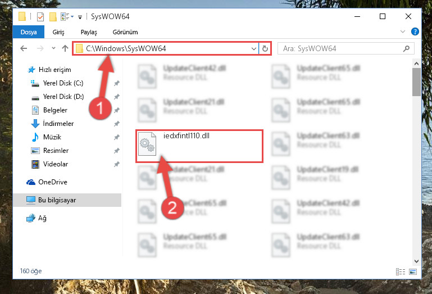Click inside the Ara: SysWOW64 search box

point(342,49)
